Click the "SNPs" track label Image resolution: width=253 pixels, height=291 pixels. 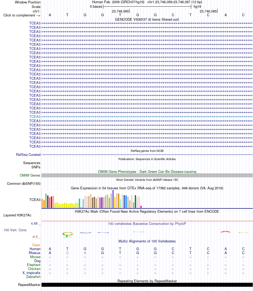pyautogui.click(x=36, y=167)
